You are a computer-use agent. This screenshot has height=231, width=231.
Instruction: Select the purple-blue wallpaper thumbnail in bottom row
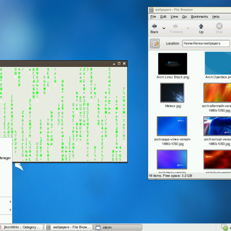coord(172,159)
